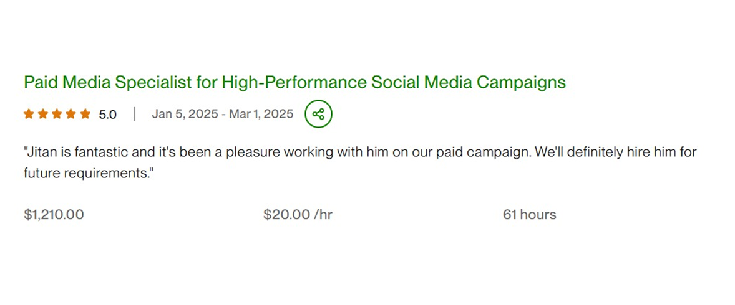The image size is (735, 305).
Task: Click the first orange rating star
Action: 29,114
